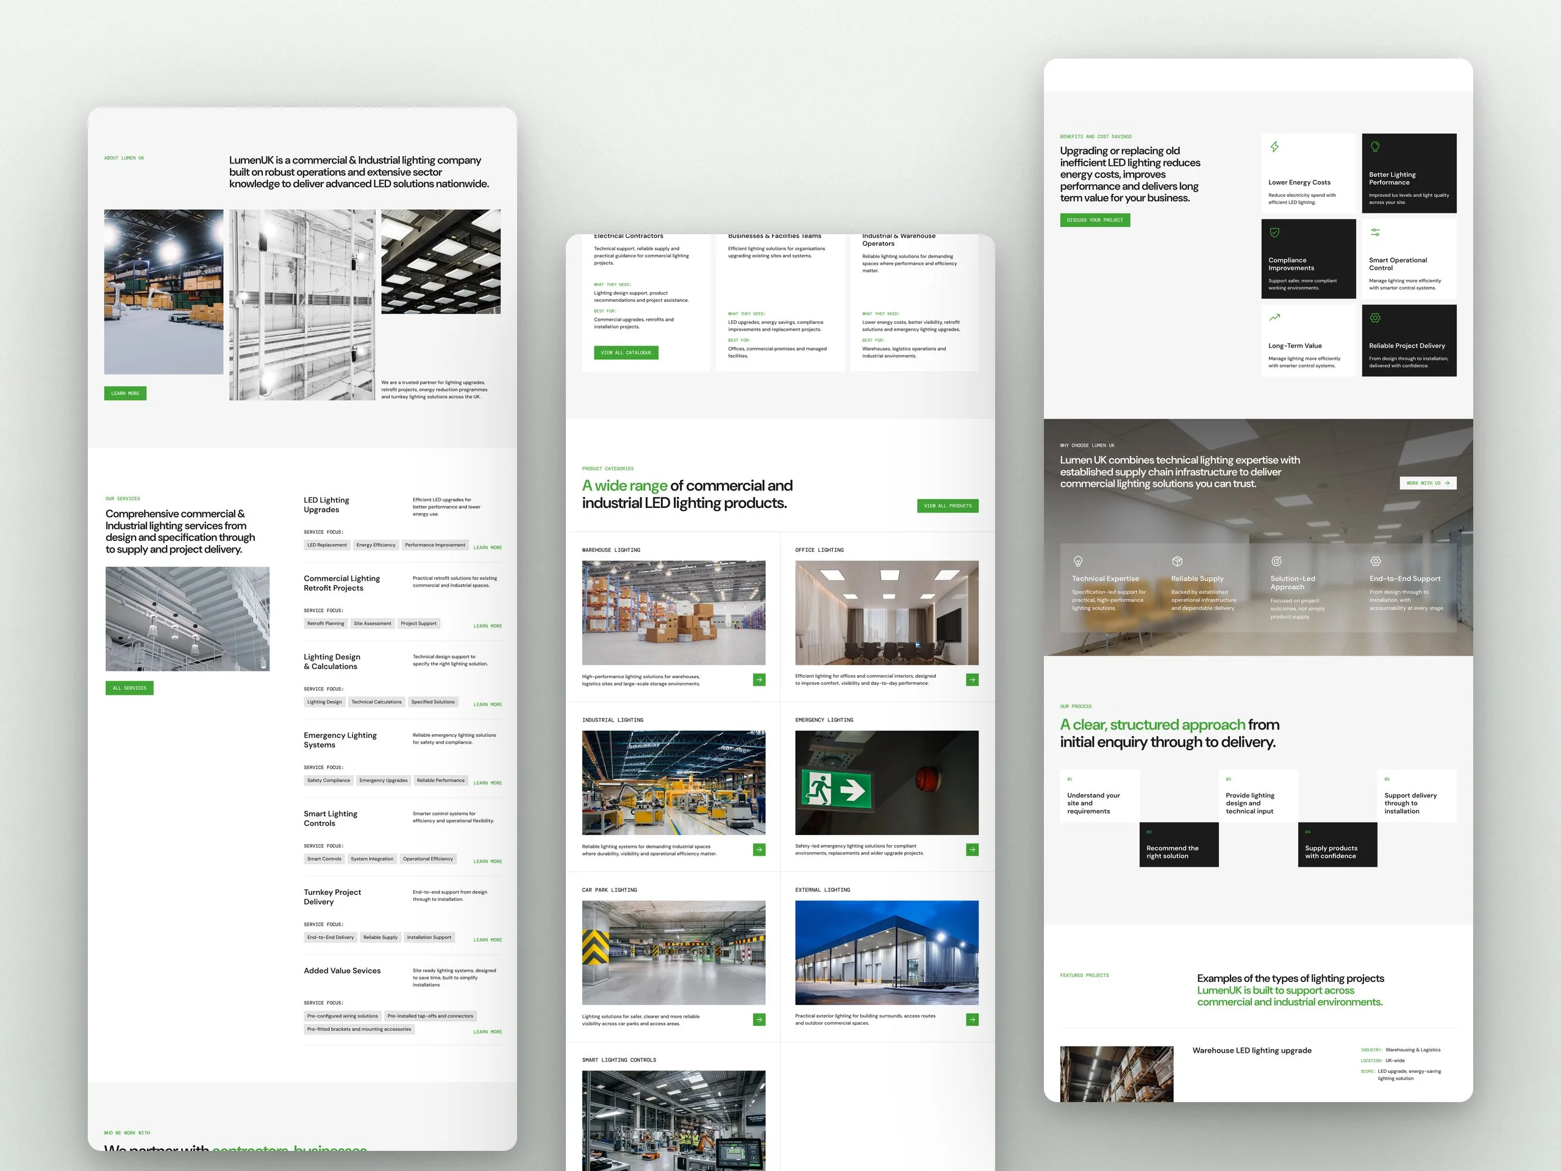1561x1171 pixels.
Task: Click the Recommend the right solution card
Action: 1179,844
